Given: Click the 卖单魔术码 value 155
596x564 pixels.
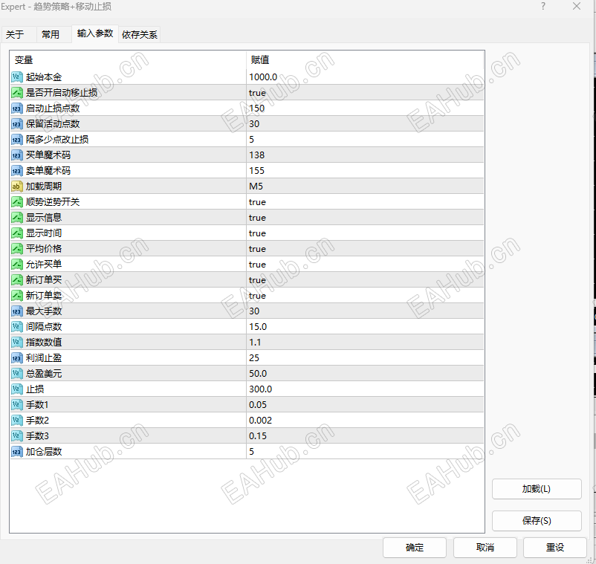Looking at the screenshot, I should click(x=257, y=171).
